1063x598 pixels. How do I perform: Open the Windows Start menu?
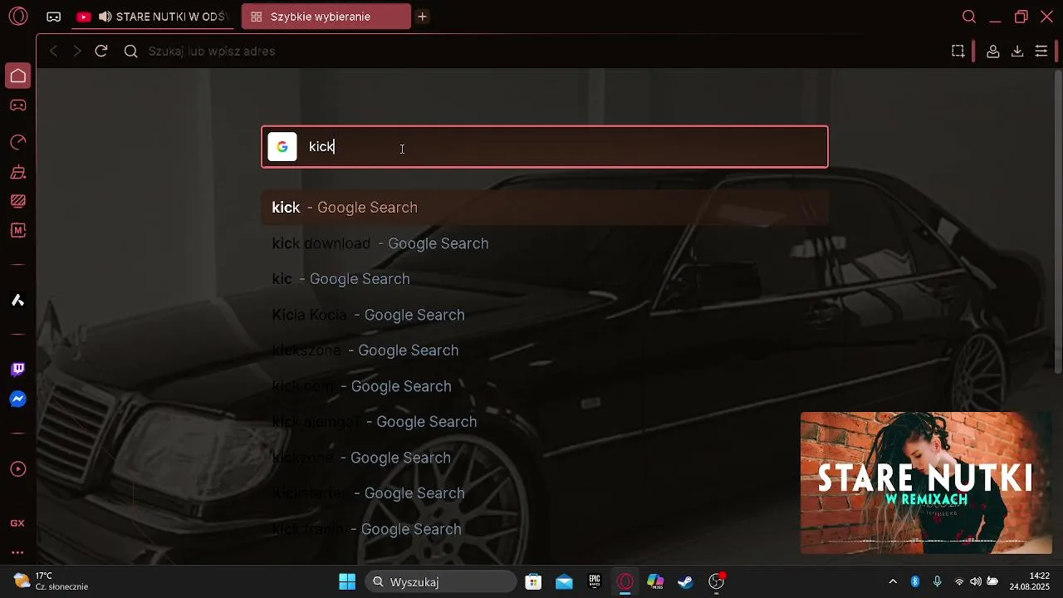347,582
